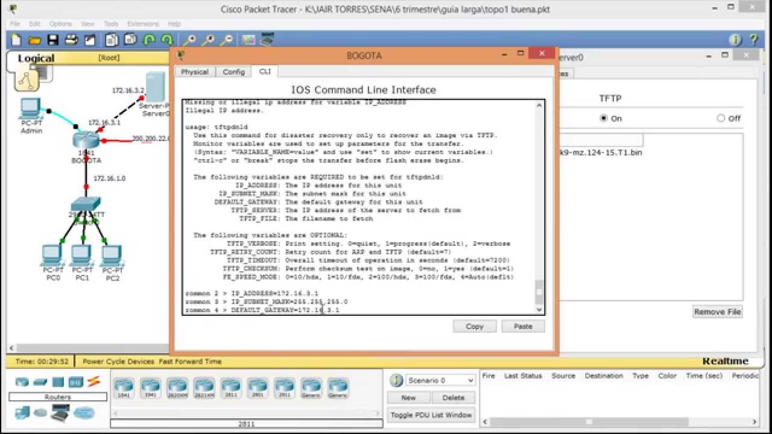Viewport: 772px width, 434px height.
Task: Click the CLI scrollbar down arrow
Action: coord(539,309)
